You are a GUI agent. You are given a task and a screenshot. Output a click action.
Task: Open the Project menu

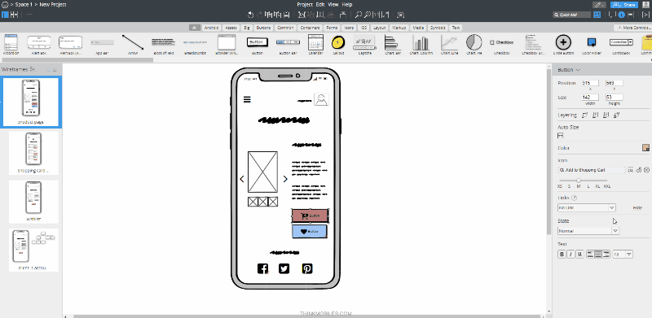[x=304, y=5]
